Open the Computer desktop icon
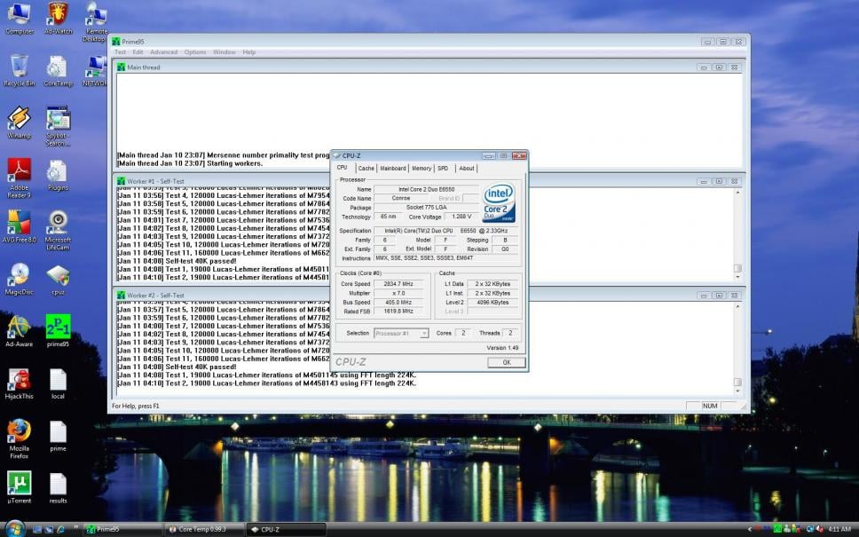The image size is (859, 537). (x=20, y=18)
